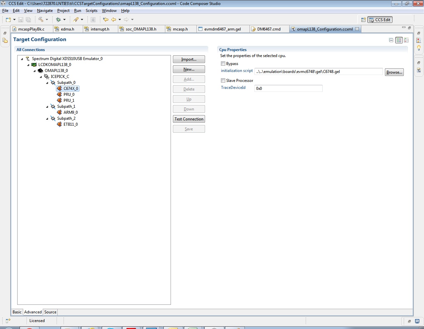
Task: Click the TraceDeviceId link label
Action: click(233, 88)
